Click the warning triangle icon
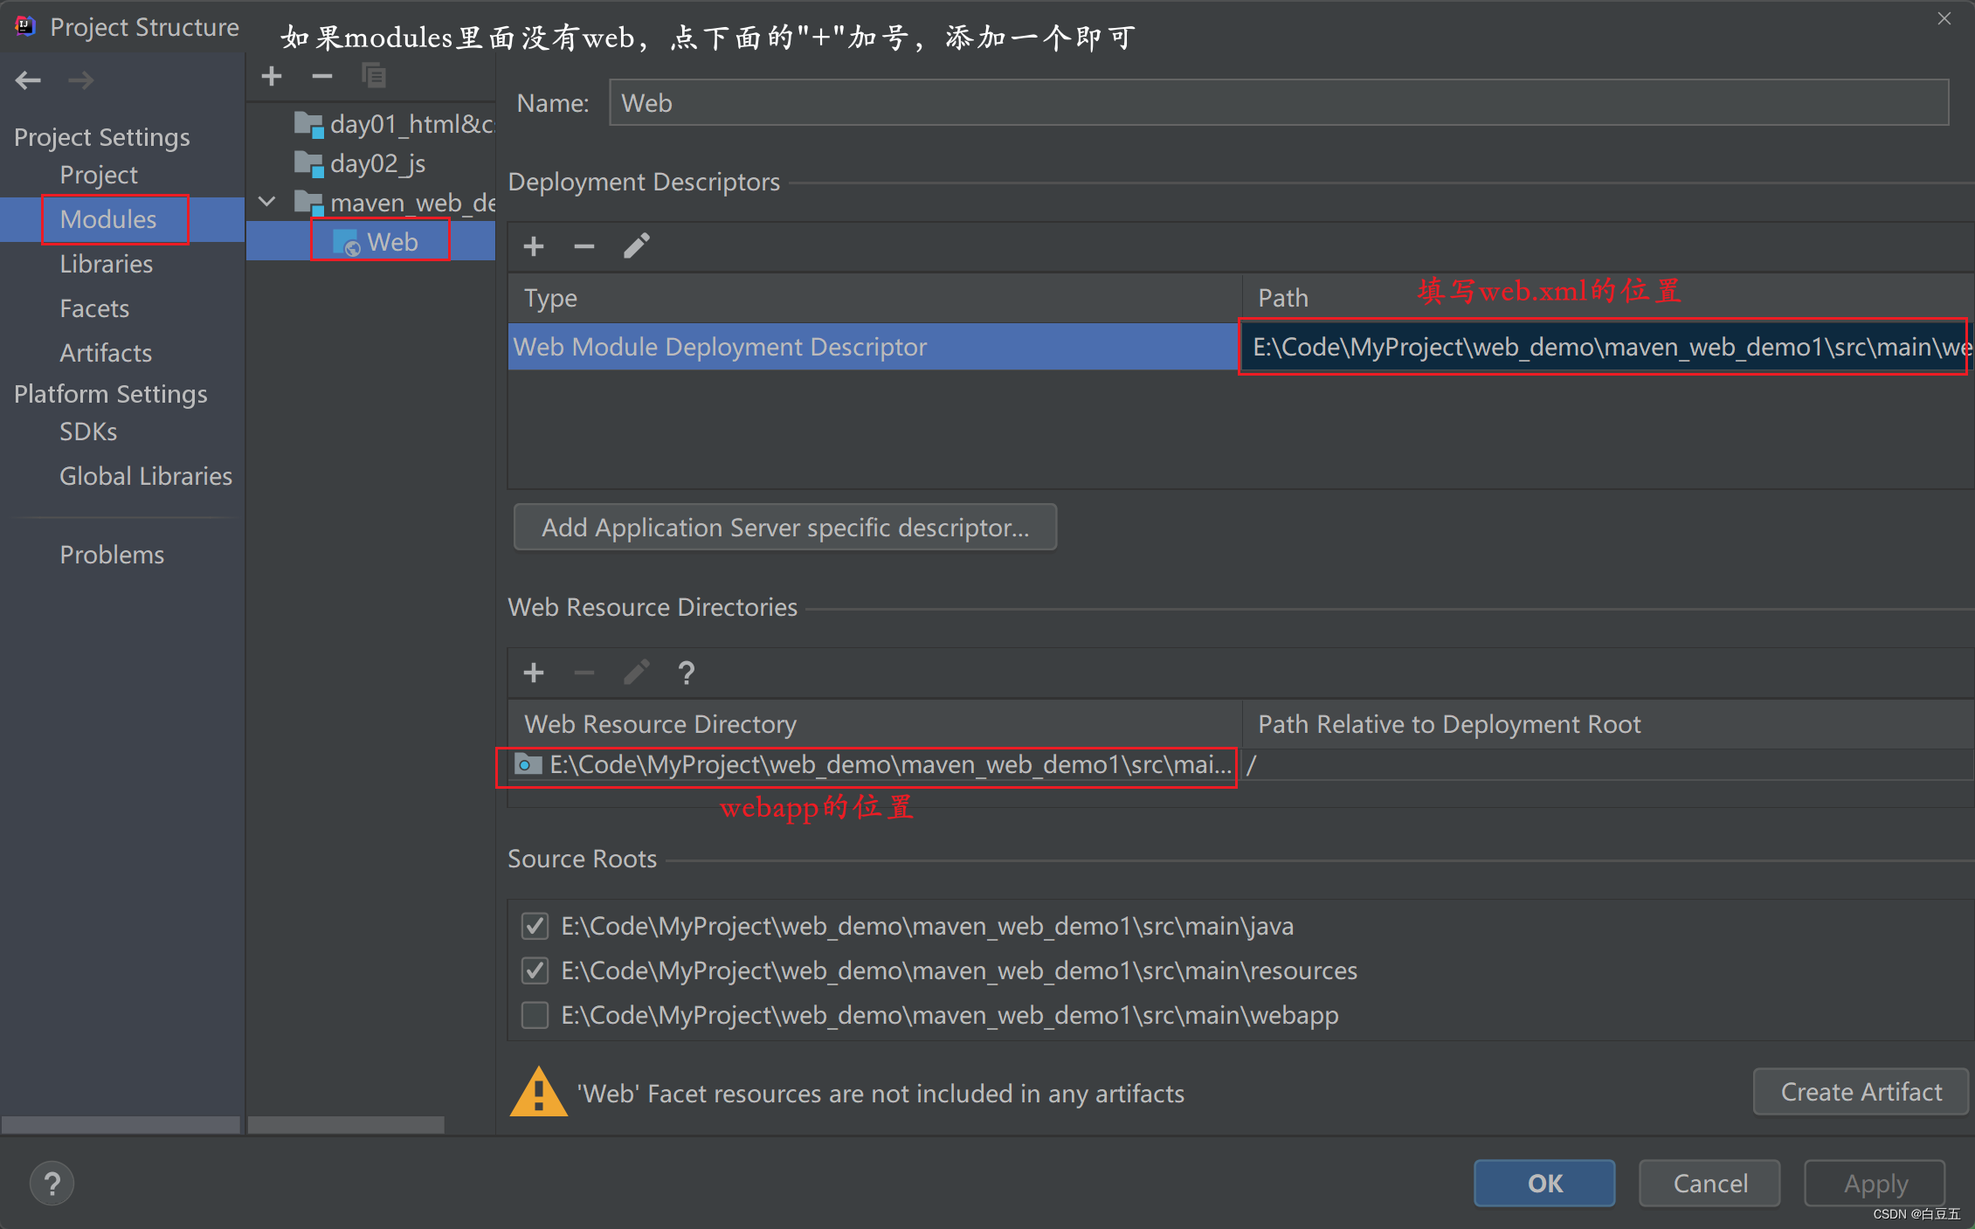Viewport: 1975px width, 1229px height. click(538, 1092)
